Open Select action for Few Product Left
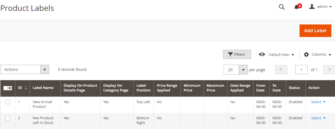The image size is (335, 129). 318,118
